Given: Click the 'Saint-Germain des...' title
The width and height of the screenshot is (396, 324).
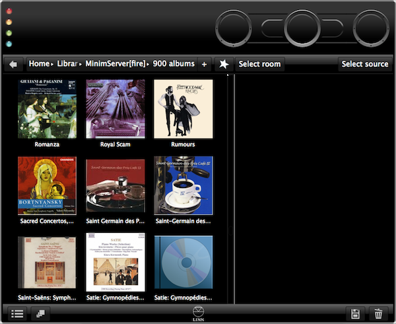Looking at the screenshot, I should coord(183,221).
